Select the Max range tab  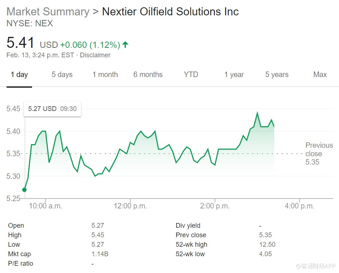click(x=320, y=74)
